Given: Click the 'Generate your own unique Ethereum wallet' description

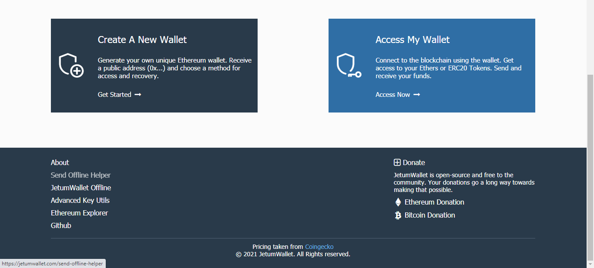Looking at the screenshot, I should point(175,68).
